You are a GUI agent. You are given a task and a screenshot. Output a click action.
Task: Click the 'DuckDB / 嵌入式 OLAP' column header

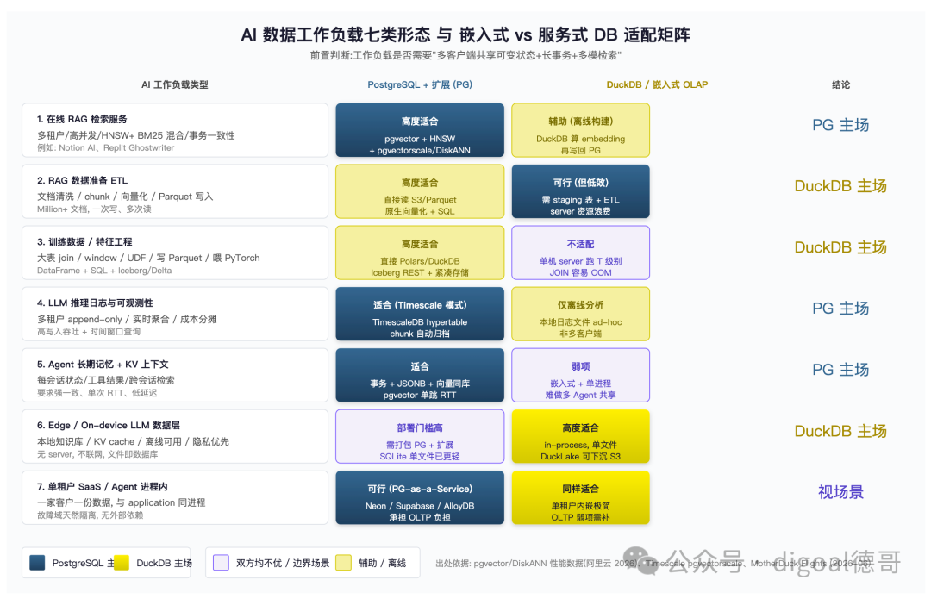657,84
